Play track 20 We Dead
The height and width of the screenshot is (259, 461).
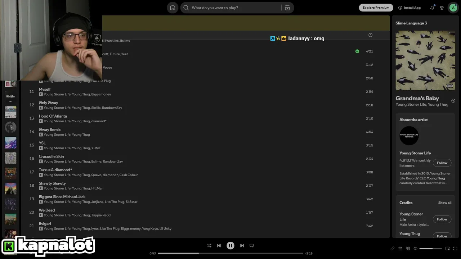point(32,213)
